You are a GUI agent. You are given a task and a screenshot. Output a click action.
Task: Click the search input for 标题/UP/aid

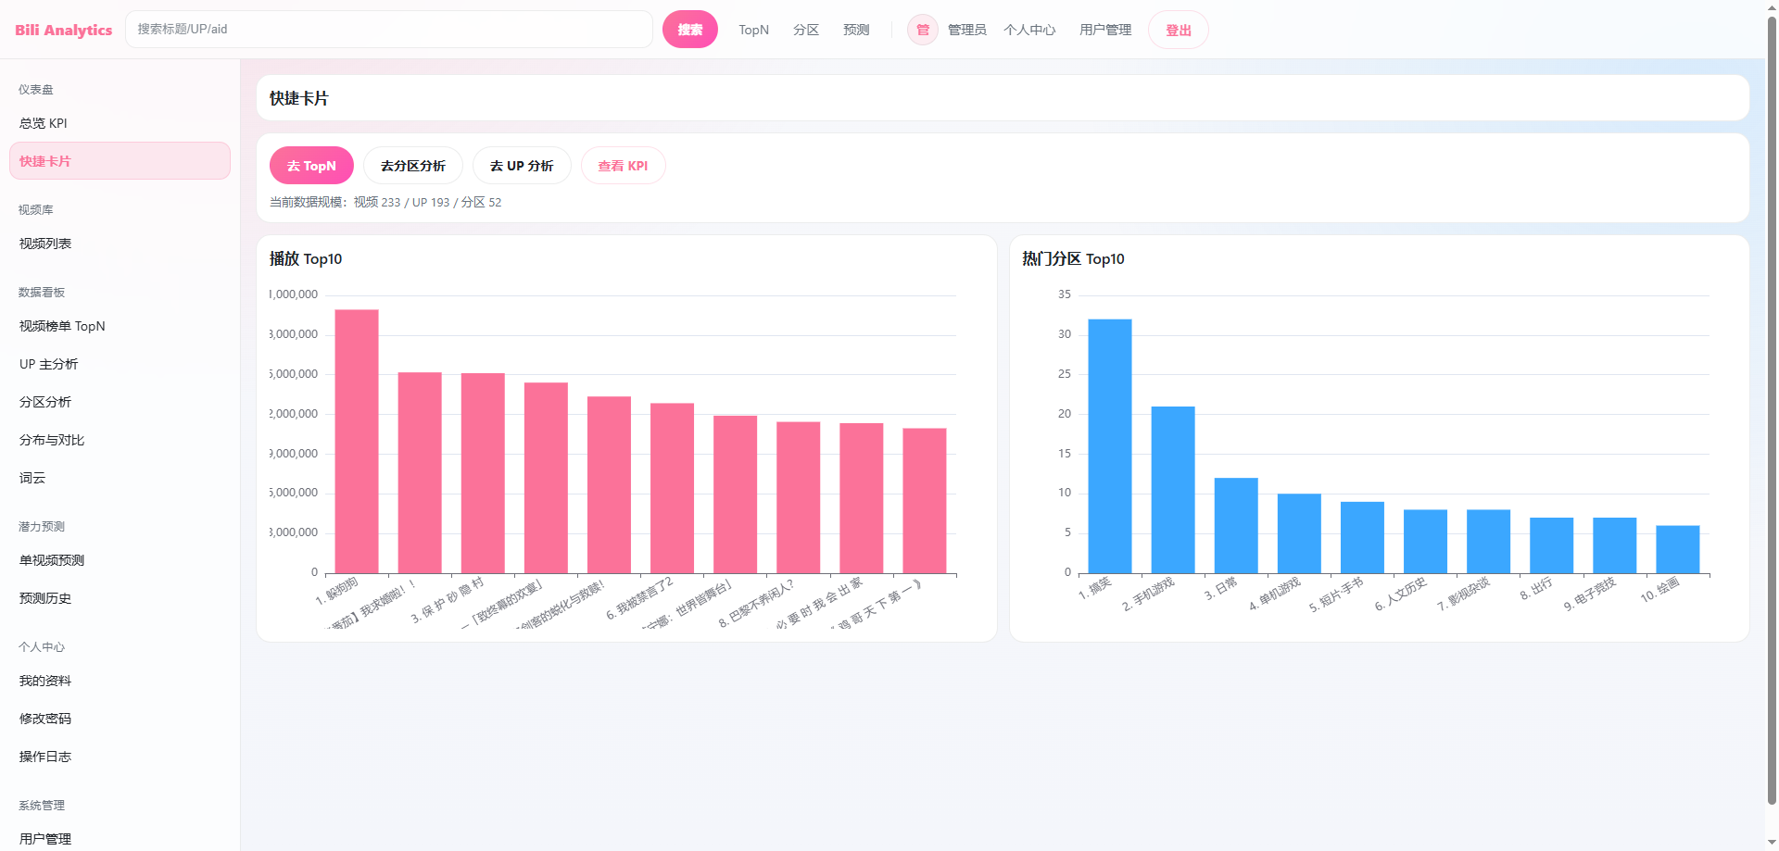pyautogui.click(x=389, y=30)
